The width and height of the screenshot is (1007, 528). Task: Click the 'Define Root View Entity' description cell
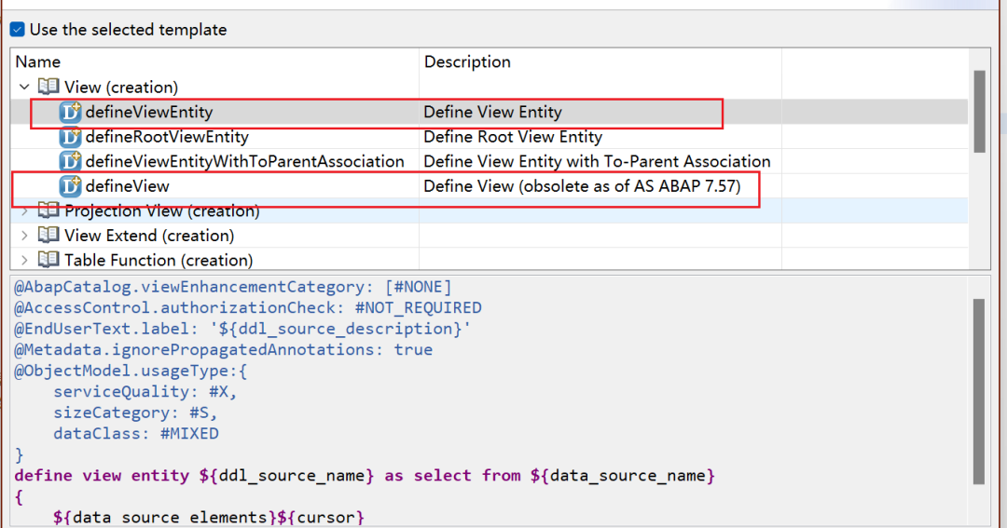(513, 137)
